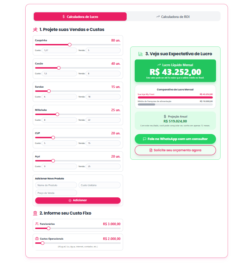Click the briefcase icon next to Custos Operacionais
The height and width of the screenshot is (267, 248).
37,239
